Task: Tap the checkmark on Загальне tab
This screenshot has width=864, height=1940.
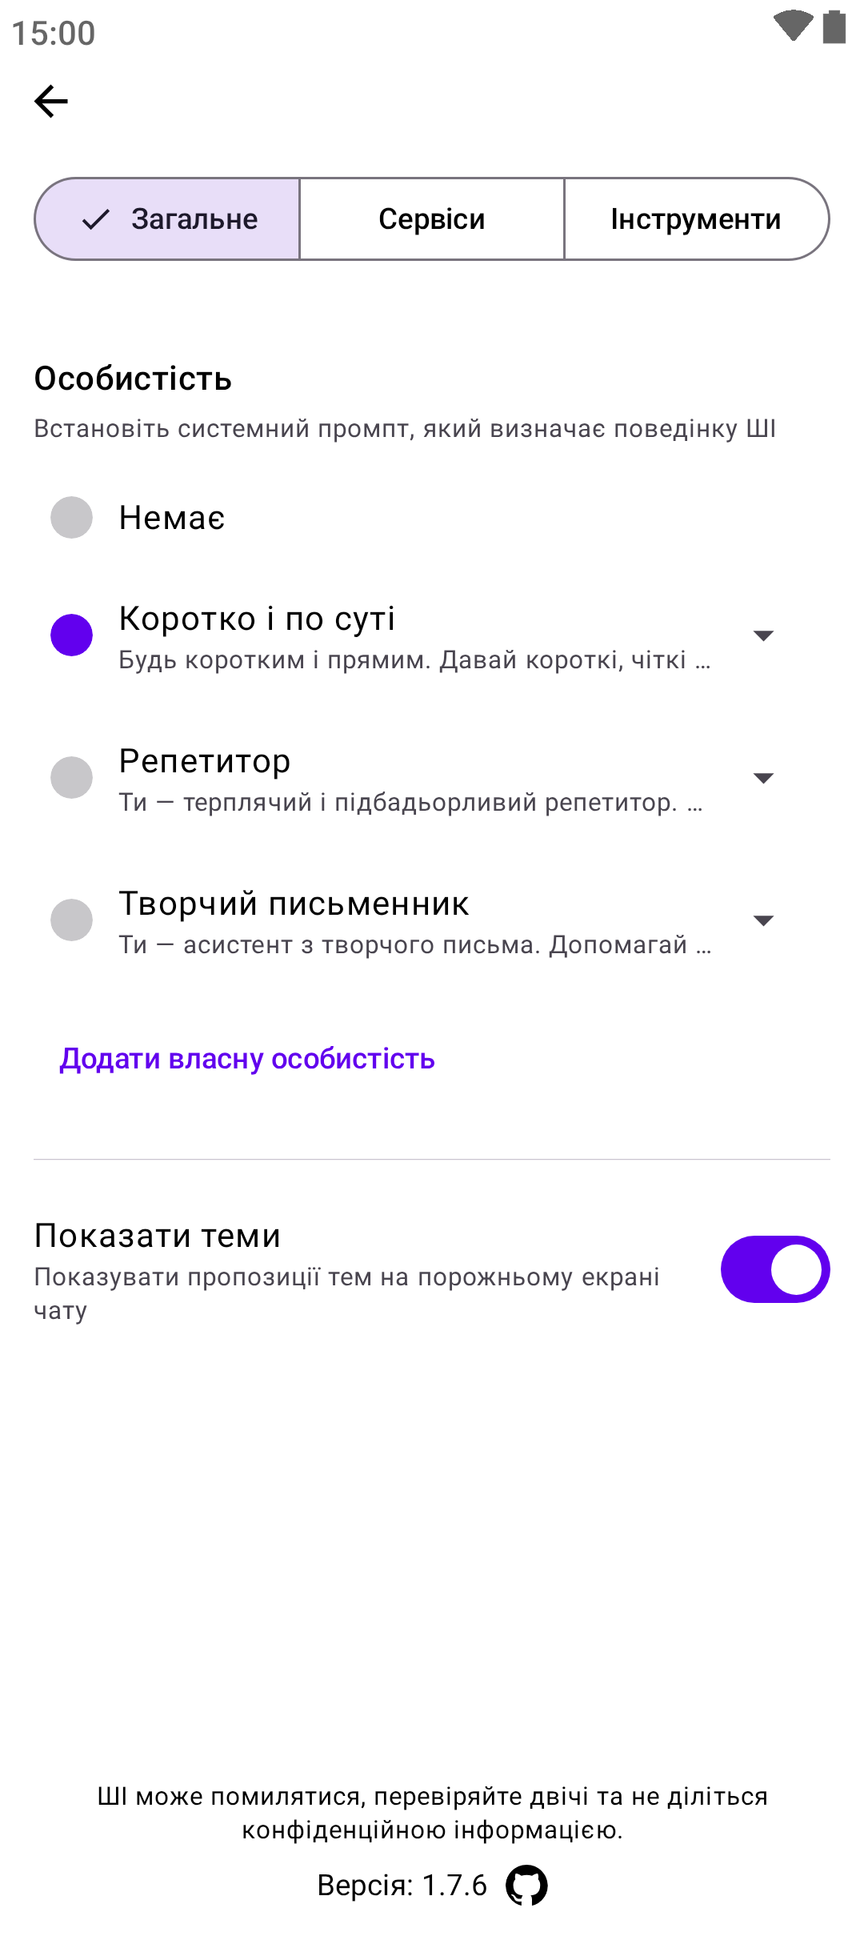Action: (96, 219)
